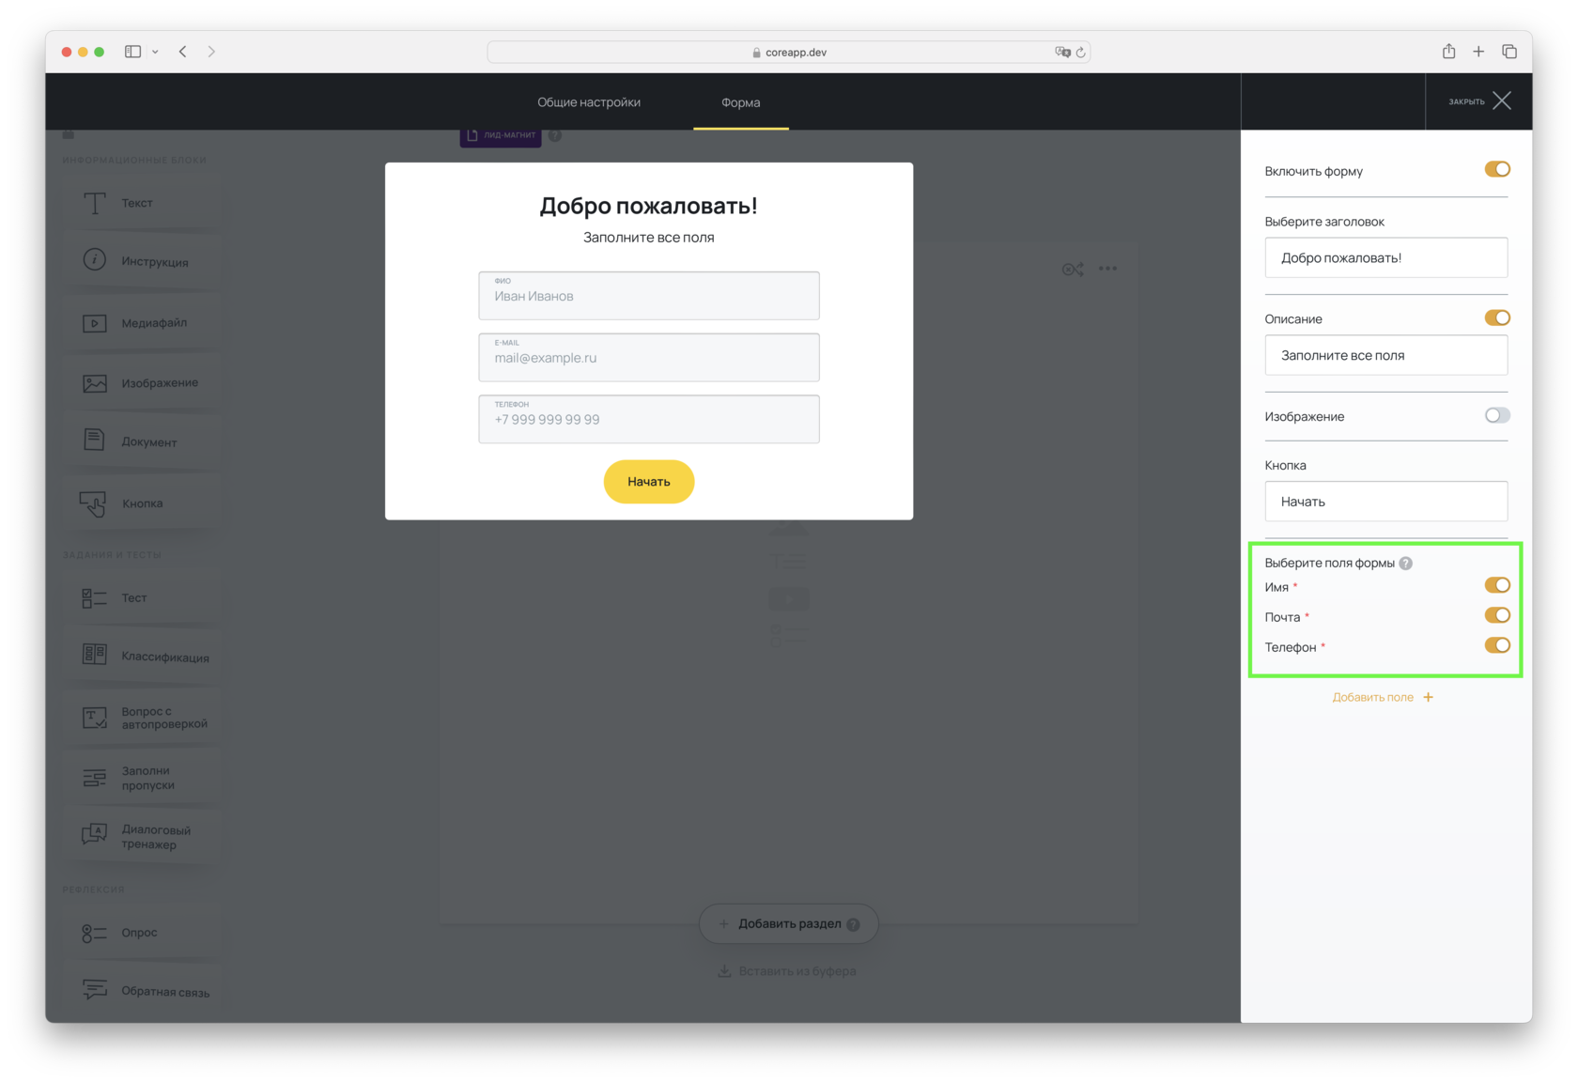
Task: Edit the Описание text field
Action: [1386, 355]
